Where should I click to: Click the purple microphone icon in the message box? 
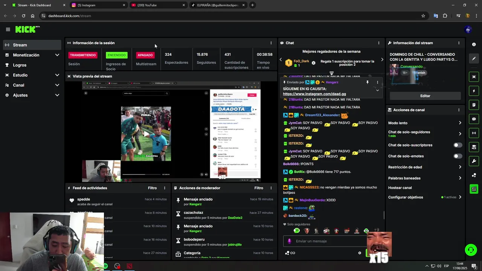tap(289, 241)
